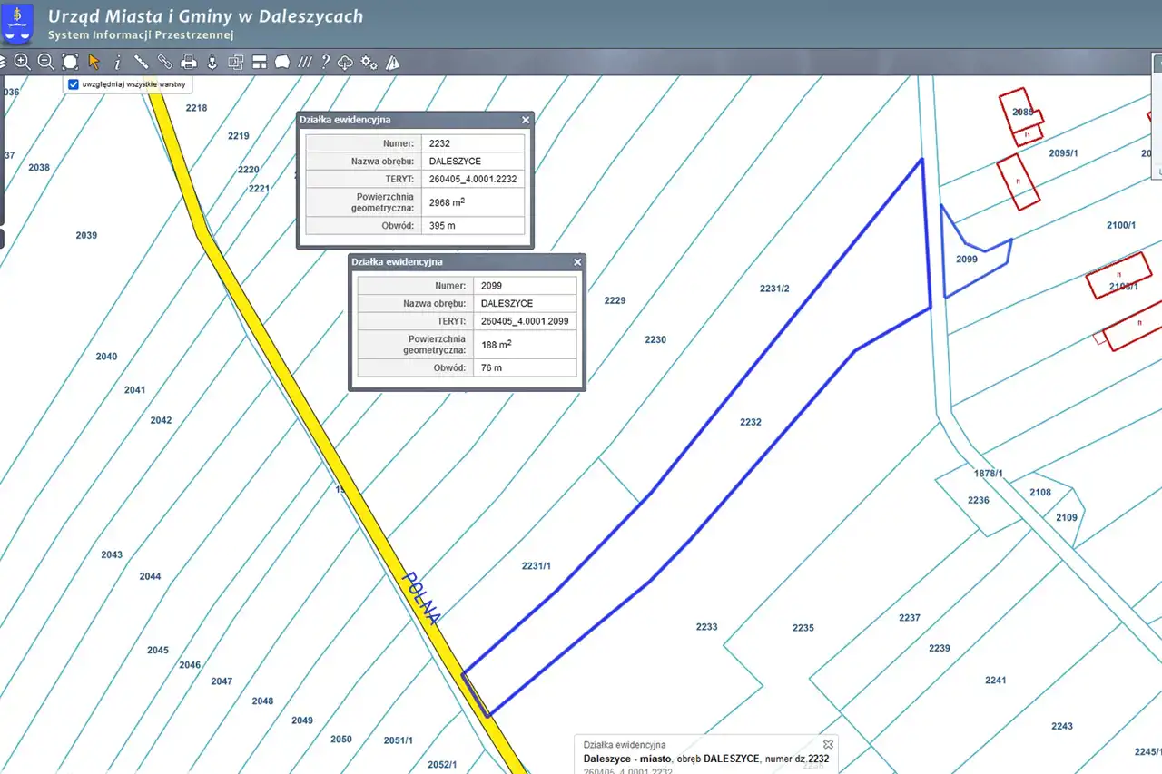Select the ruler measure tool
Screen dimensions: 1162x774
tap(141, 62)
